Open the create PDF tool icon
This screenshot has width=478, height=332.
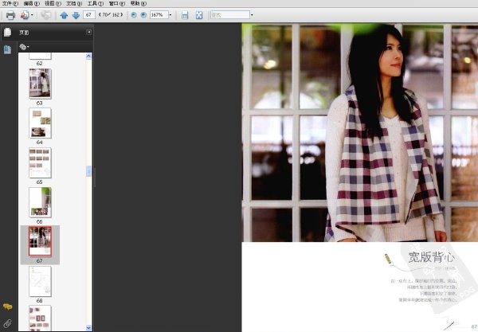(25, 15)
